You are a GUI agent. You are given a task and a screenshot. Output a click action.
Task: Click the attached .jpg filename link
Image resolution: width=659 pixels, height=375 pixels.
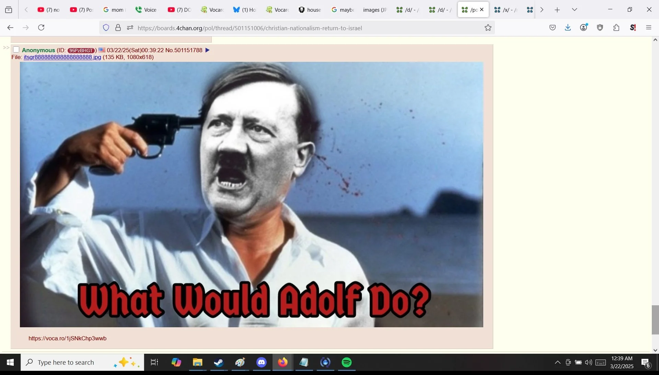click(x=62, y=57)
